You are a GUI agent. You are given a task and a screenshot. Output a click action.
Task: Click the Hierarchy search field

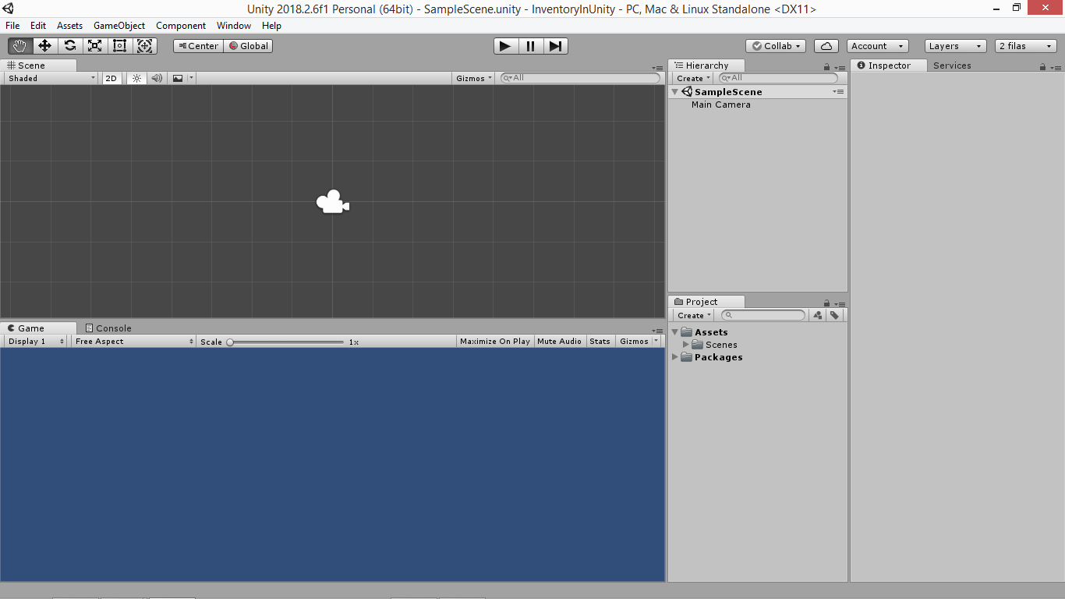point(778,78)
